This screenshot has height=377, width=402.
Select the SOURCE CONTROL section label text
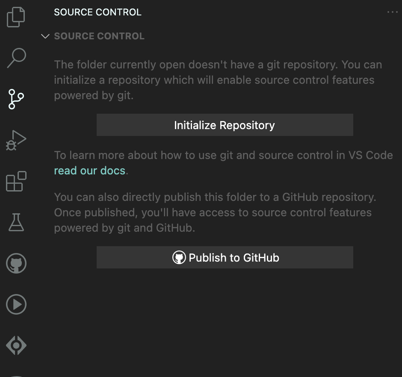click(x=99, y=36)
